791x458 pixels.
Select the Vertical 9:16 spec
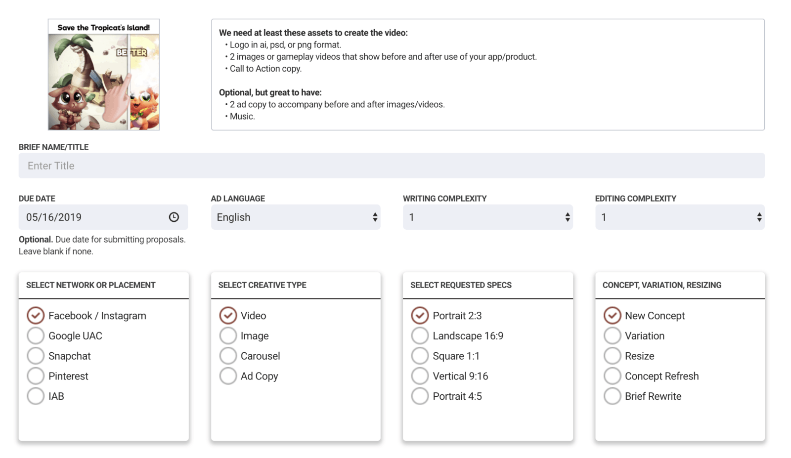(420, 376)
